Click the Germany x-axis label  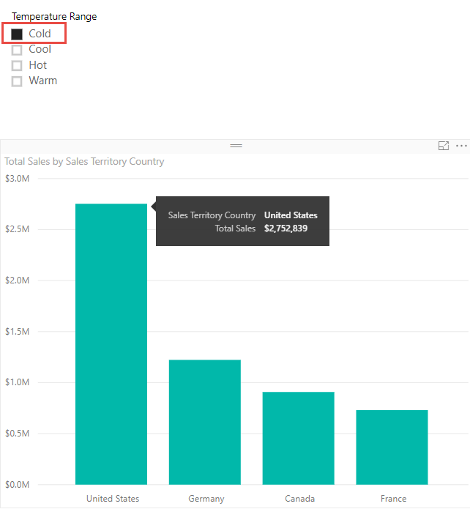[x=206, y=499]
